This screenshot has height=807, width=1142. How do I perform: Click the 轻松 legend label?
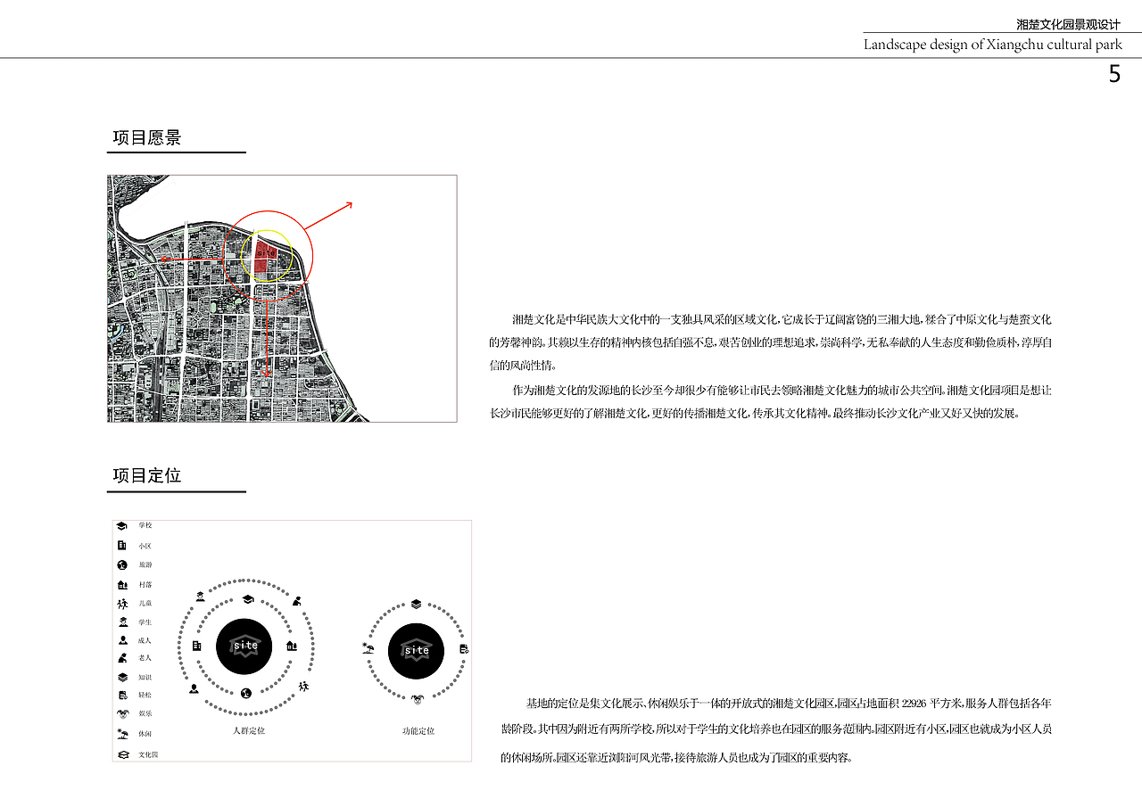(145, 695)
